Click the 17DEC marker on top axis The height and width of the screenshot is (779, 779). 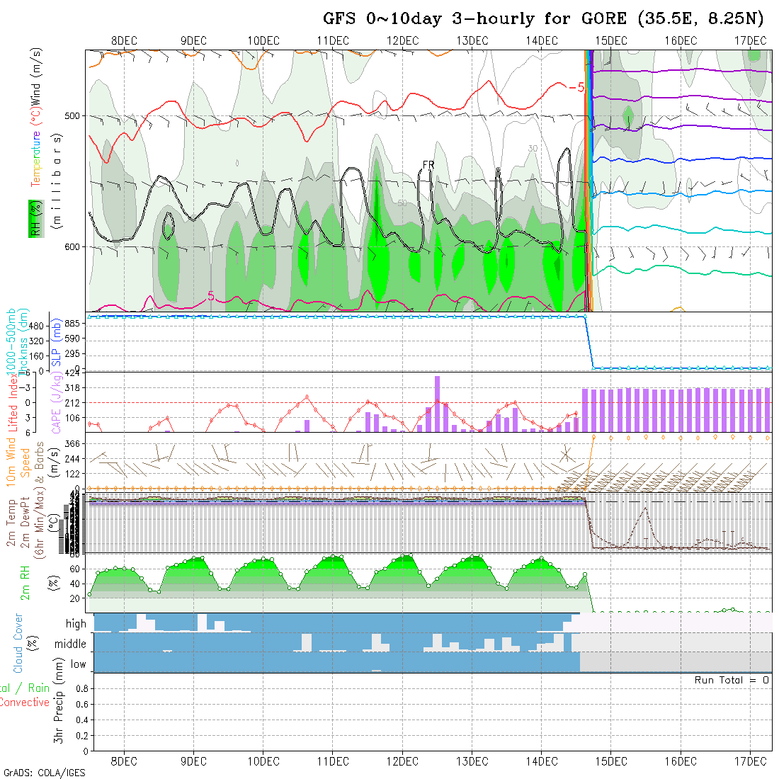pyautogui.click(x=750, y=40)
